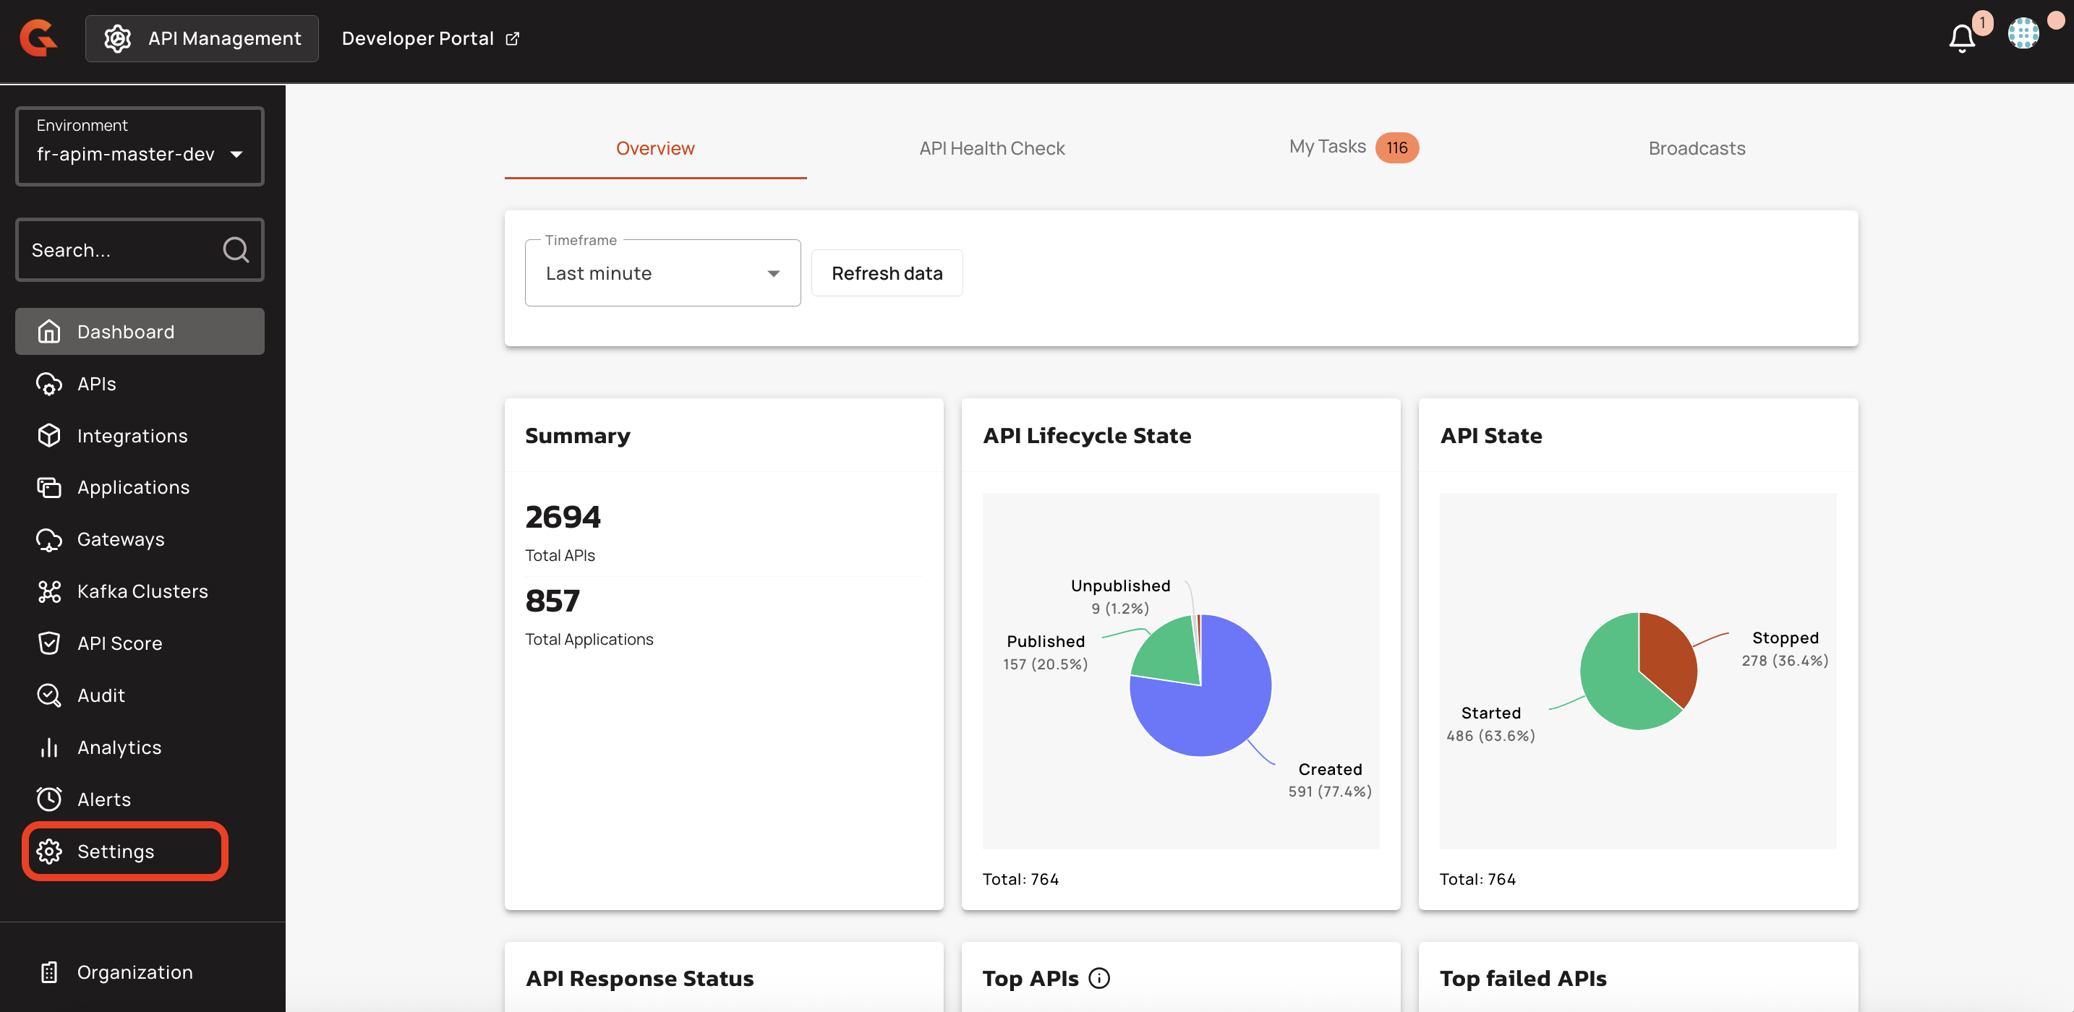Go to API Score in the sidebar
The image size is (2074, 1012).
(x=119, y=643)
